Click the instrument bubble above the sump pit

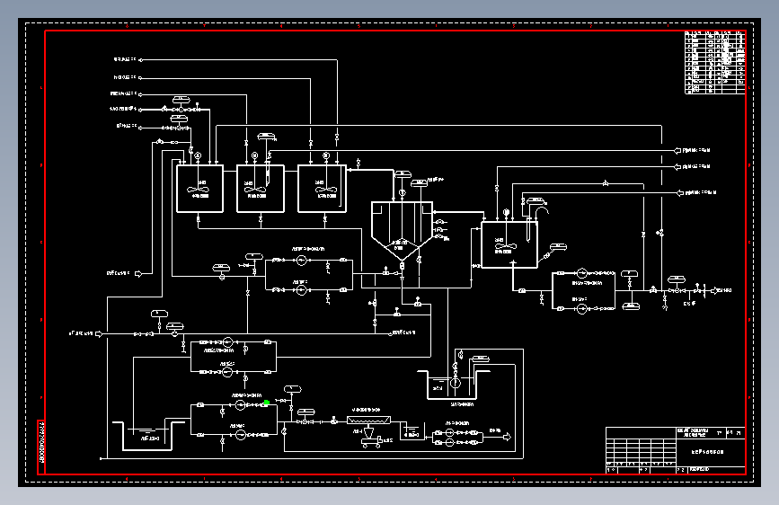tap(481, 359)
